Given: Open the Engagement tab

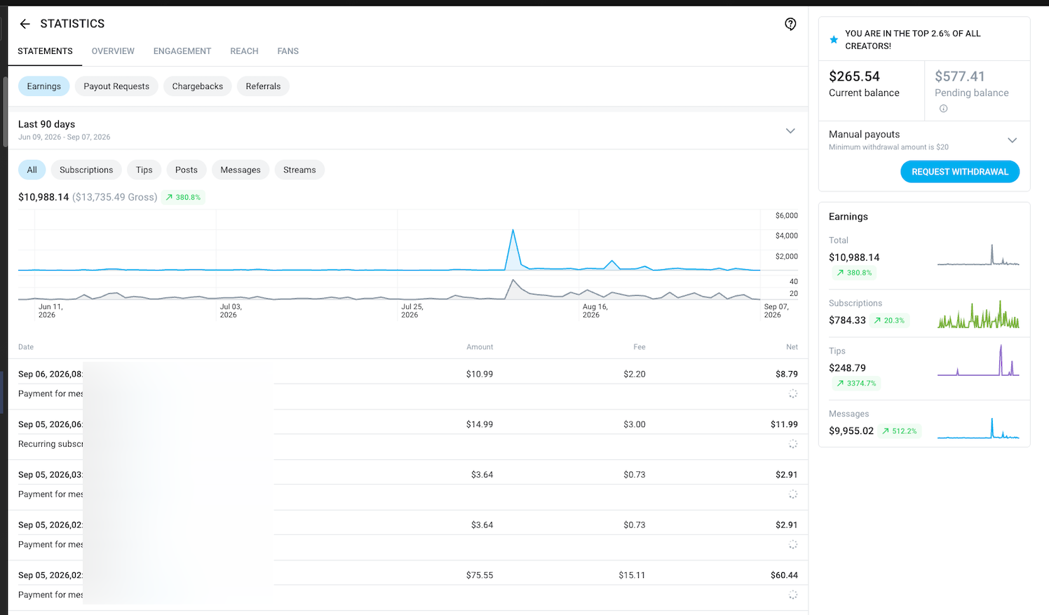Looking at the screenshot, I should [x=182, y=51].
